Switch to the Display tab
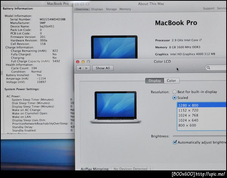 154,81
